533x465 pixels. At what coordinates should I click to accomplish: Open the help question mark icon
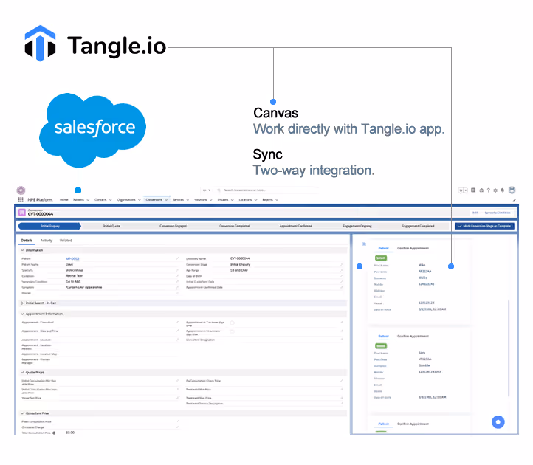[x=489, y=190]
